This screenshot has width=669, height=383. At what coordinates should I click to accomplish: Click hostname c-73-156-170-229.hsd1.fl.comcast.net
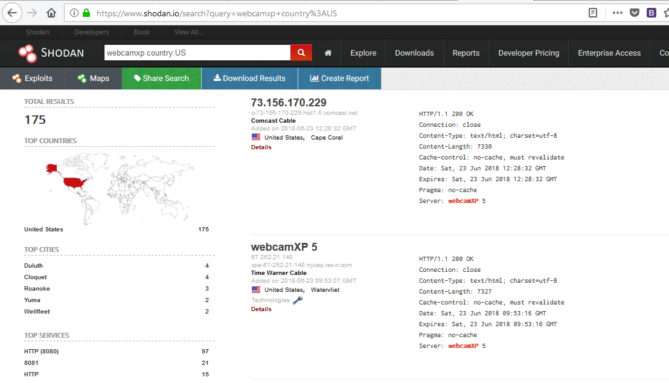click(304, 113)
